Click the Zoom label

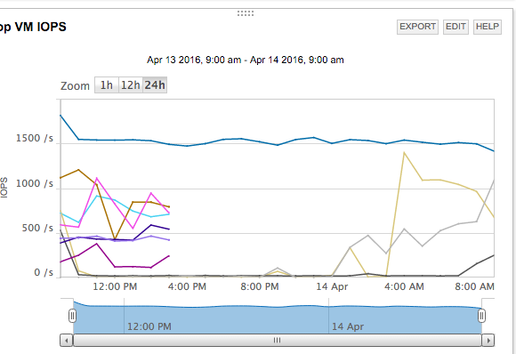click(x=75, y=86)
